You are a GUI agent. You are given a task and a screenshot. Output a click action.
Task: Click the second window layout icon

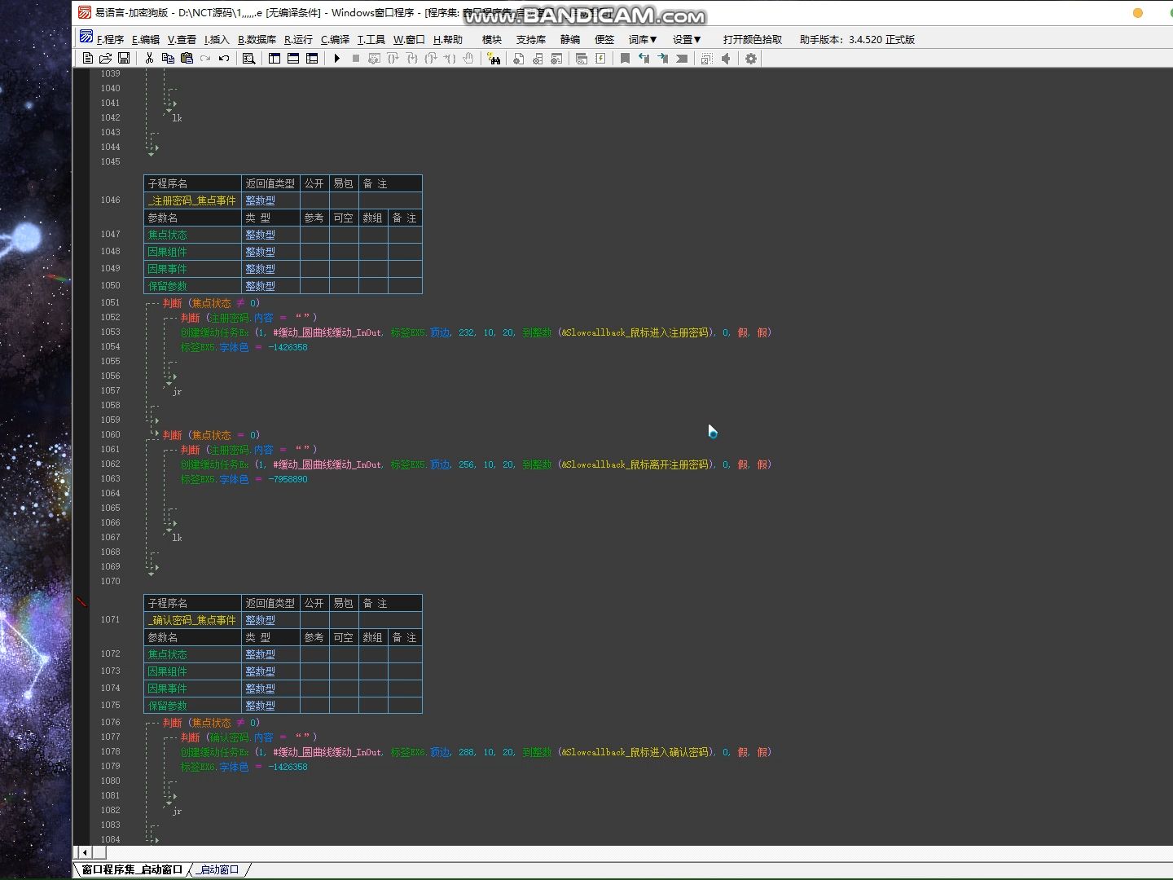(x=293, y=59)
